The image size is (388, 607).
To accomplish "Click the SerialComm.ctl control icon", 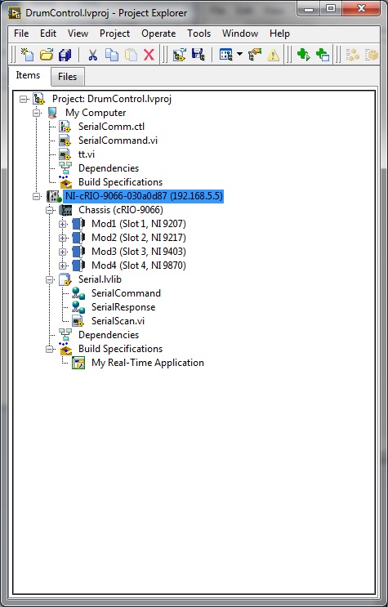I will pos(65,127).
